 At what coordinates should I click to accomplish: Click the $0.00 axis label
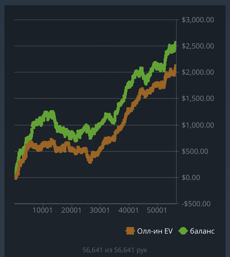pos(192,177)
